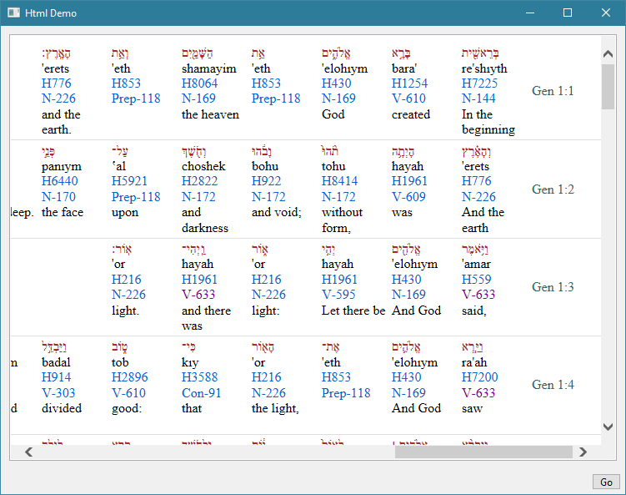Click the translation "created"
Viewport: 626px width, 495px height.
coord(411,114)
